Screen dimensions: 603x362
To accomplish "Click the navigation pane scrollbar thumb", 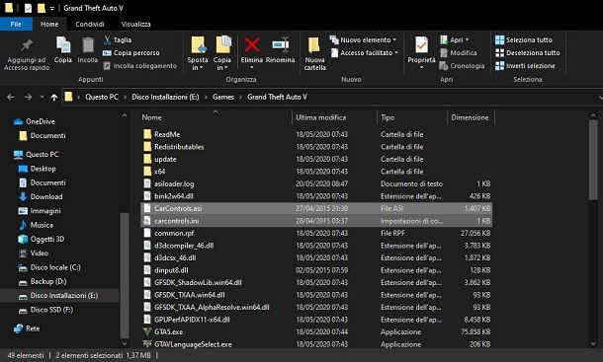I will click(x=125, y=274).
